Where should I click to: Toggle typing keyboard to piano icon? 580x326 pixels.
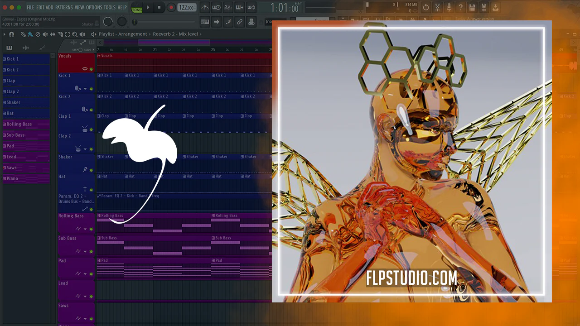pyautogui.click(x=205, y=21)
